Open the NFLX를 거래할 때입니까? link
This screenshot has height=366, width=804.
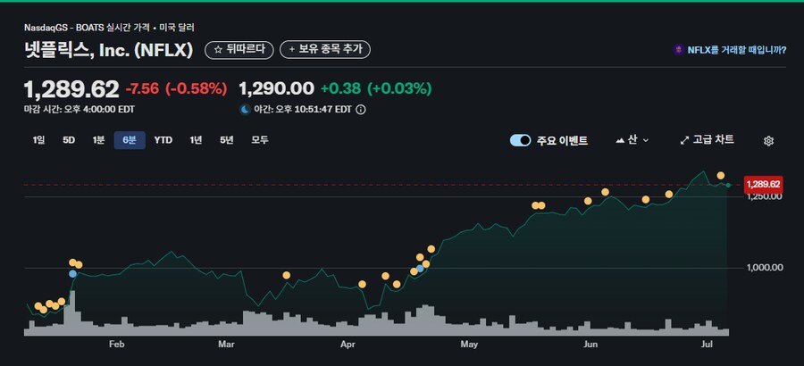click(736, 50)
